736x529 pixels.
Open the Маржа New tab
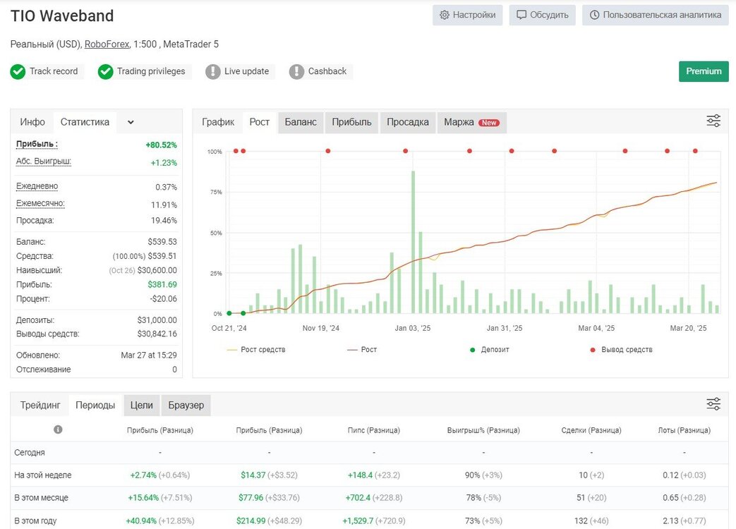pos(472,122)
